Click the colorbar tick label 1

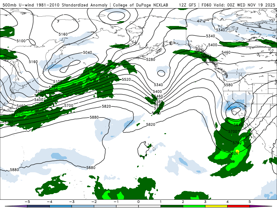point(161,202)
